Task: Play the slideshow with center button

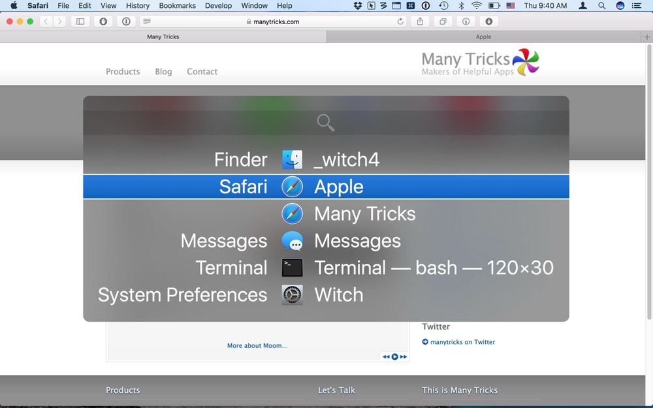Action: point(394,357)
